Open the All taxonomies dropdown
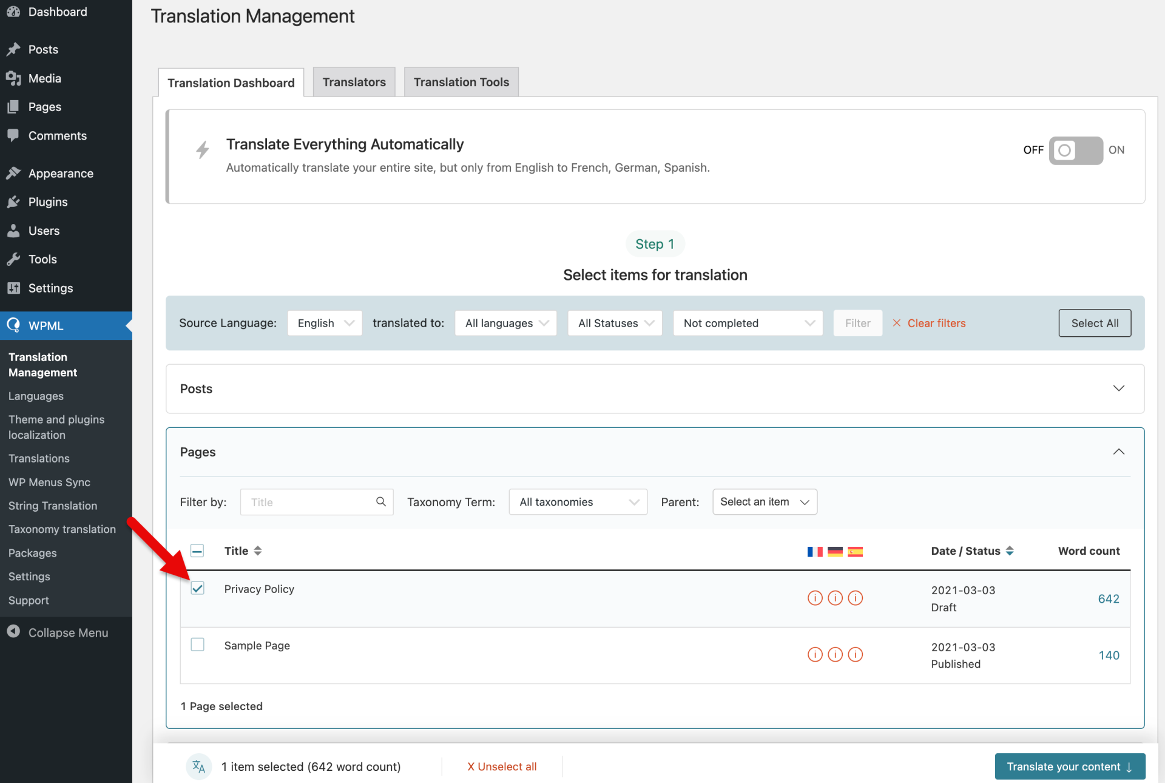The width and height of the screenshot is (1165, 783). 578,502
